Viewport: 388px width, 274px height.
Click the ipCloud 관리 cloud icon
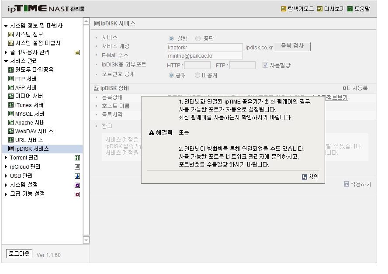click(x=77, y=167)
